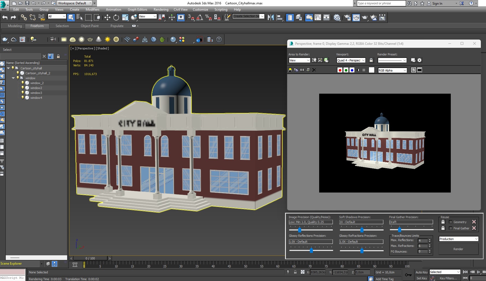486x281 pixels.
Task: Enable the Final Gather reuse checkbox
Action: pyautogui.click(x=451, y=228)
